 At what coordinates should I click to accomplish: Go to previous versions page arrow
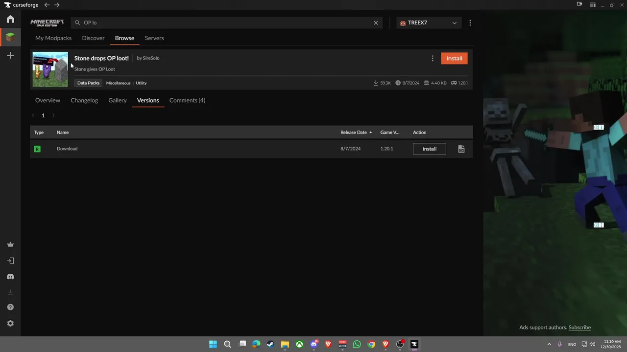(33, 115)
